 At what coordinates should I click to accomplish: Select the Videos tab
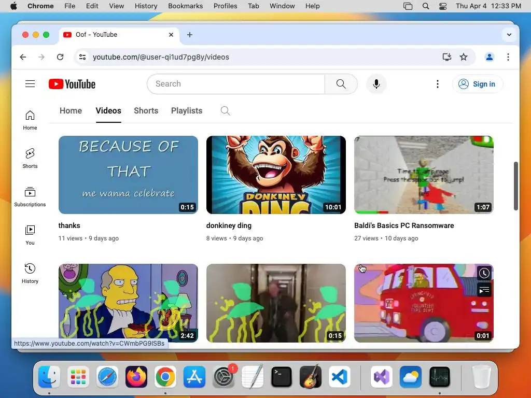click(x=108, y=111)
